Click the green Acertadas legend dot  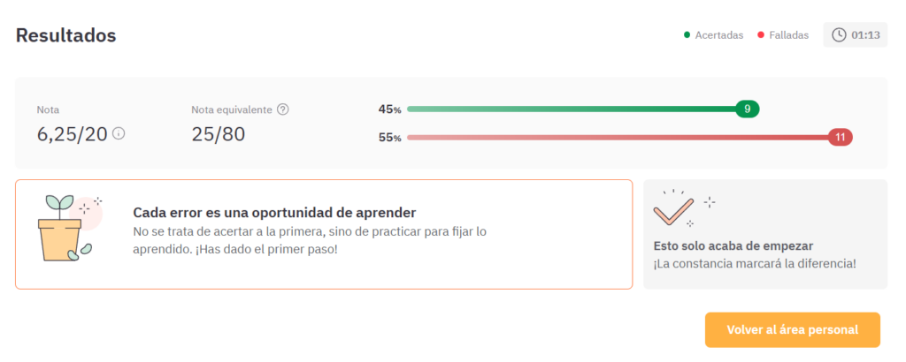(x=687, y=35)
